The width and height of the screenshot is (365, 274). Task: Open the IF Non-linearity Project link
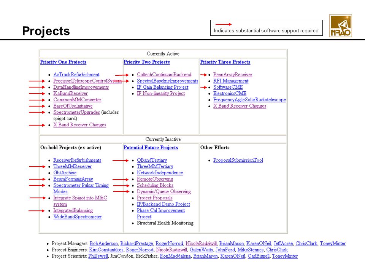(x=161, y=94)
